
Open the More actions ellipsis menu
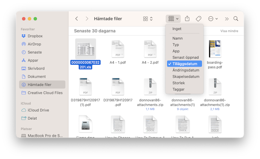213,19
